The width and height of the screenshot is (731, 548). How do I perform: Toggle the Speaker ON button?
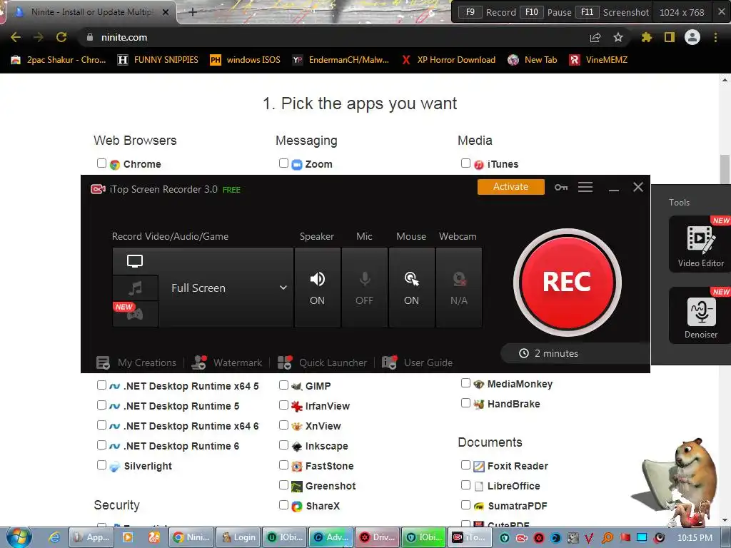tap(318, 288)
